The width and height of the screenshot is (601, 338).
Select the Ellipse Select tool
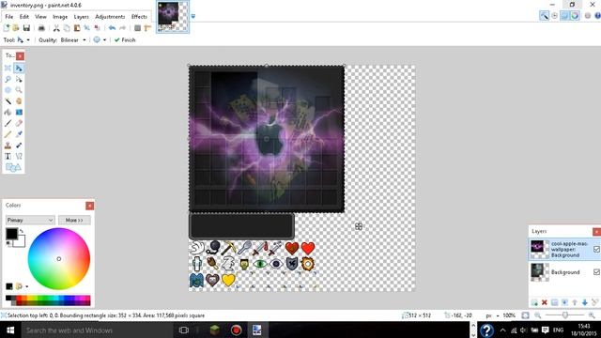coord(8,90)
